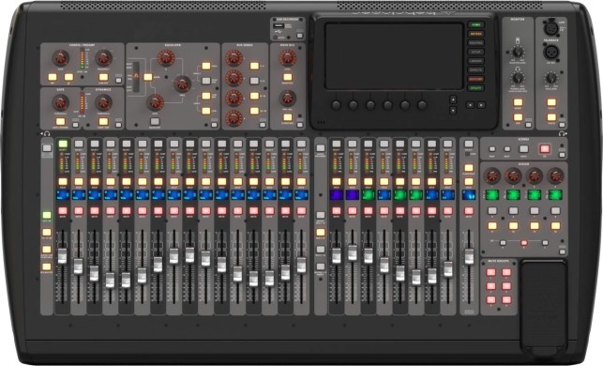Tap the View button in the USB Recorder section

click(300, 36)
